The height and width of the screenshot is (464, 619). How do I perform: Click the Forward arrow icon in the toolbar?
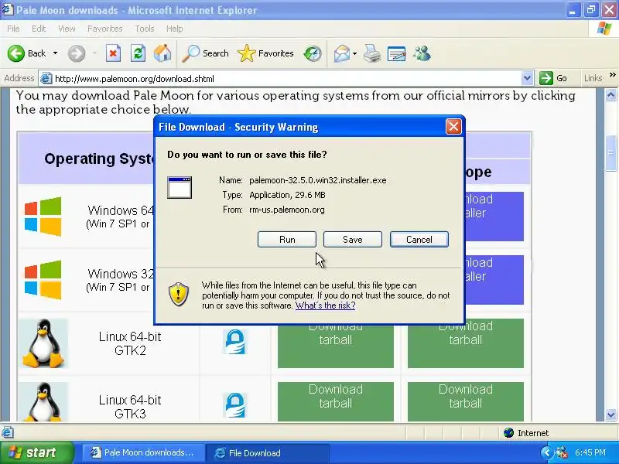[77, 53]
